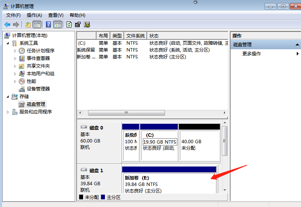Click the System Tools wrench icon
The width and height of the screenshot is (301, 207).
[x=15, y=43]
